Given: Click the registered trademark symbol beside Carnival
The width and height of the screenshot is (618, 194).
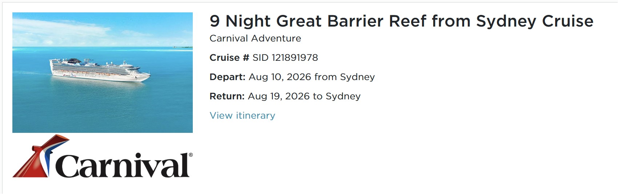Looking at the screenshot, I should click(191, 155).
